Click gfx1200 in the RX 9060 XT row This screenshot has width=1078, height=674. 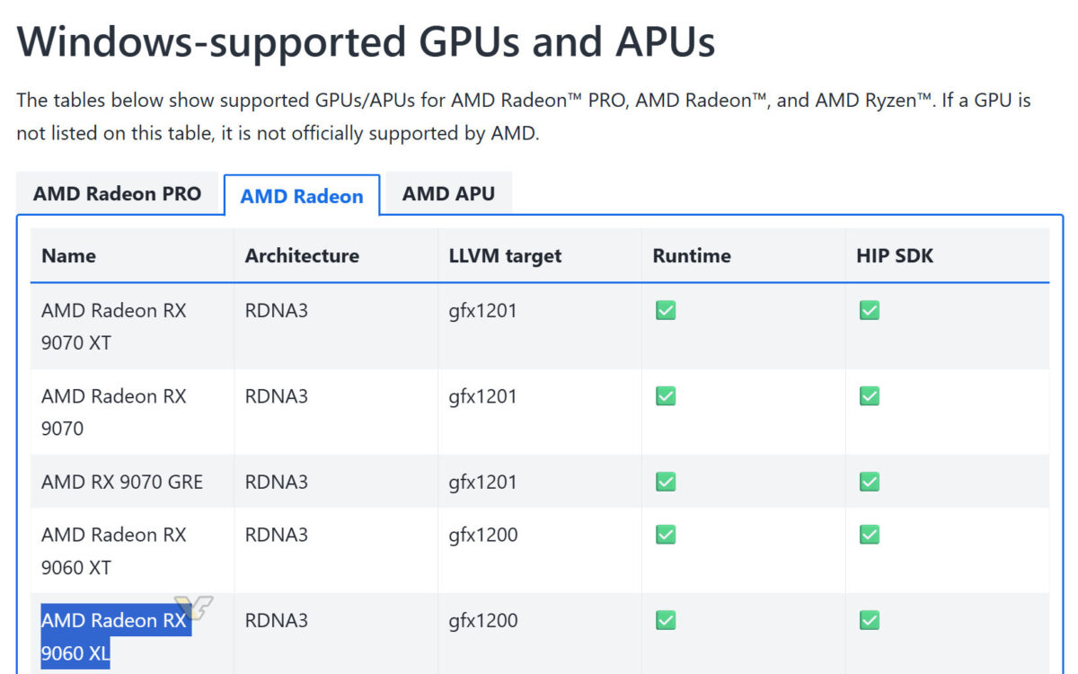point(483,535)
